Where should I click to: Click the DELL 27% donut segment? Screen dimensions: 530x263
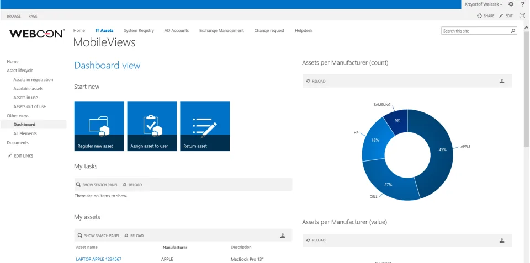(389, 184)
